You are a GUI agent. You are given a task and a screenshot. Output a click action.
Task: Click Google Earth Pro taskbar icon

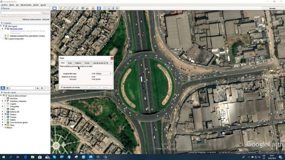click(91, 157)
